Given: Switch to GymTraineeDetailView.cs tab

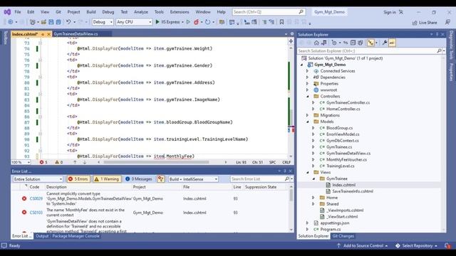Looking at the screenshot, I should click(76, 34).
